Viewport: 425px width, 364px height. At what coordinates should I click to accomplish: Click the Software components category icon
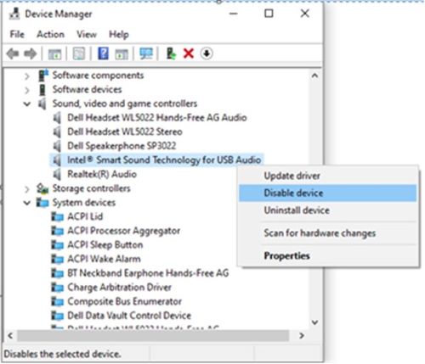click(43, 76)
